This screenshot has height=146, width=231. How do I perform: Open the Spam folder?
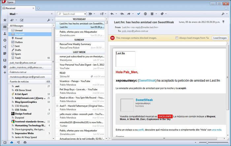(x=30, y=54)
